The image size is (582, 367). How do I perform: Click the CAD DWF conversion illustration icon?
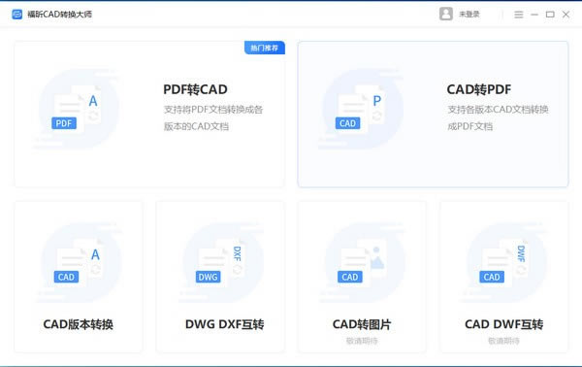pyautogui.click(x=504, y=262)
